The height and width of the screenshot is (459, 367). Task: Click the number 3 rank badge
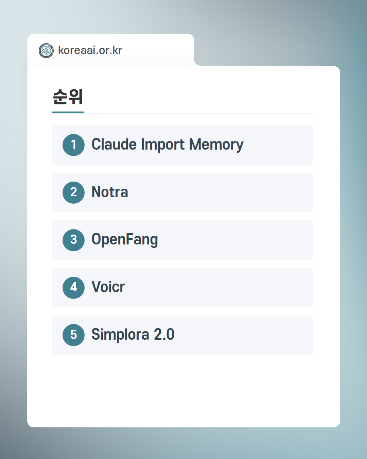coord(73,240)
